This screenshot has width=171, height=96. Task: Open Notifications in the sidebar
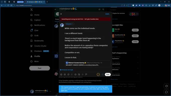pyautogui.click(x=38, y=25)
